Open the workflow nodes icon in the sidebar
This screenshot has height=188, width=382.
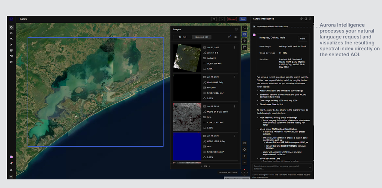pyautogui.click(x=11, y=56)
